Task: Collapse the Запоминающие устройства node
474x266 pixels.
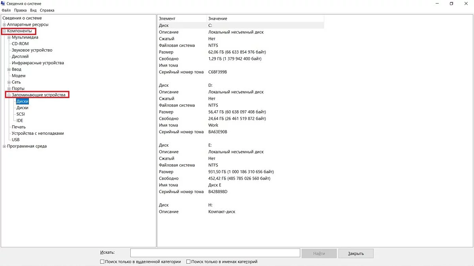Action: 9,95
